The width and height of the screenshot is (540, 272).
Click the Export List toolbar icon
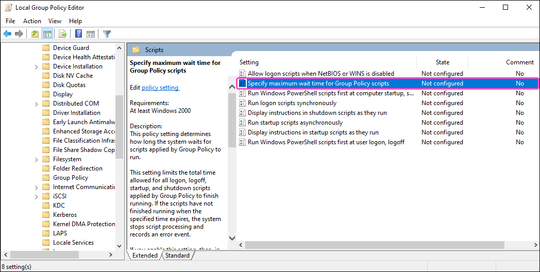point(63,33)
